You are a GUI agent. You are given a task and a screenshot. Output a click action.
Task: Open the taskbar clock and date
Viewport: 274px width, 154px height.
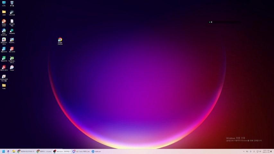[x=266, y=151]
